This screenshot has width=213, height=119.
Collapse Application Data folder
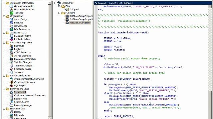[x=4, y=32]
